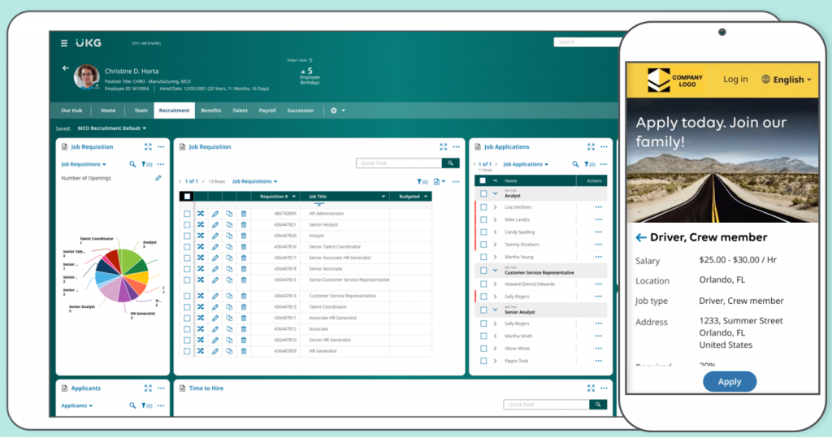This screenshot has height=438, width=832.
Task: Open the Job Applications view dropdown
Action: tap(526, 165)
